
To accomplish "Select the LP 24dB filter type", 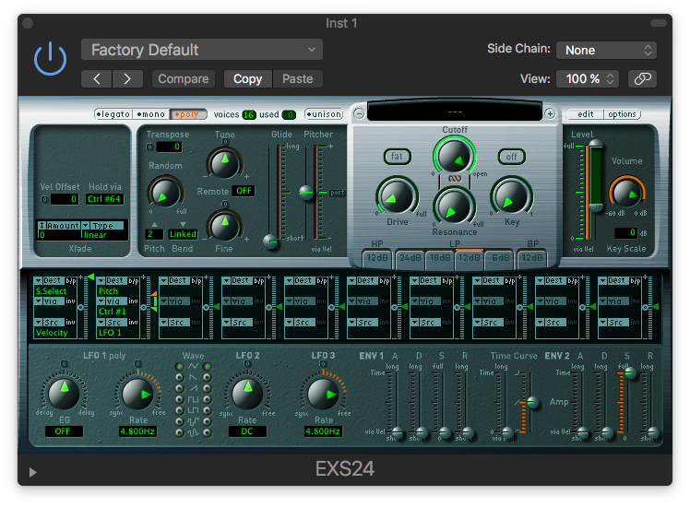I will pyautogui.click(x=410, y=257).
